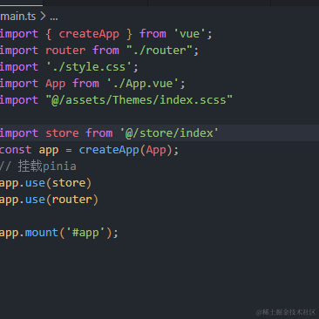Click the "@/assets/Themes/index.scss" import path

tap(139, 100)
